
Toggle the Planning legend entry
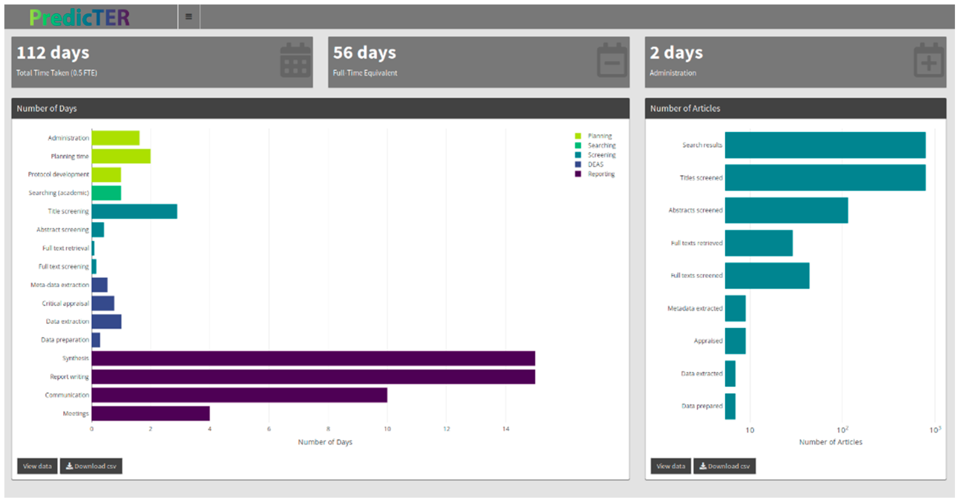tap(599, 136)
